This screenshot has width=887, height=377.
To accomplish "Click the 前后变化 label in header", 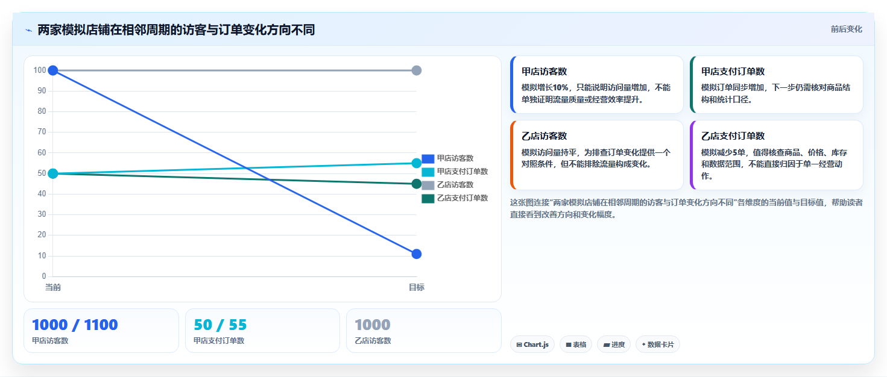I will tap(846, 29).
